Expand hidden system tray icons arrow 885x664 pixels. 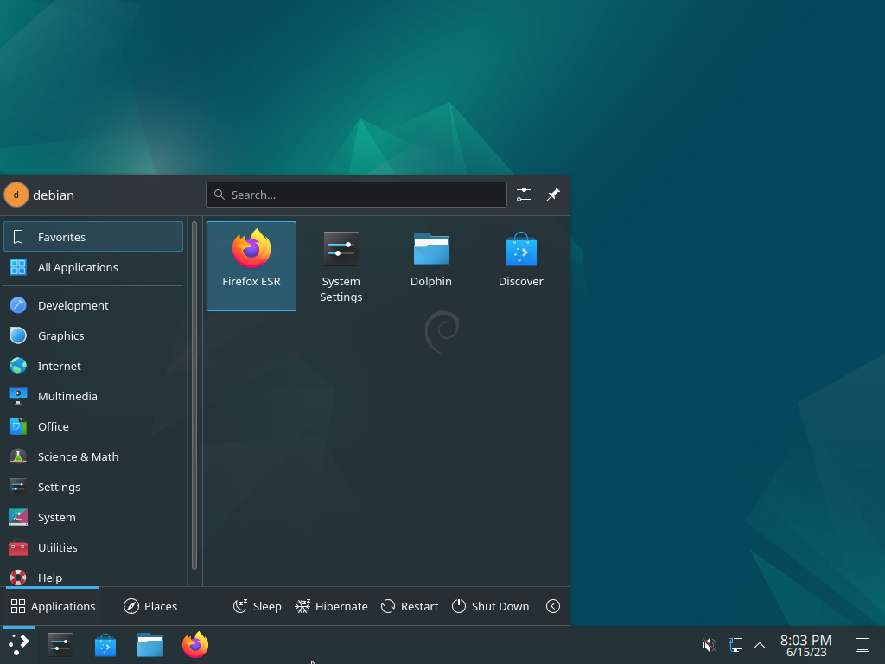(x=760, y=644)
